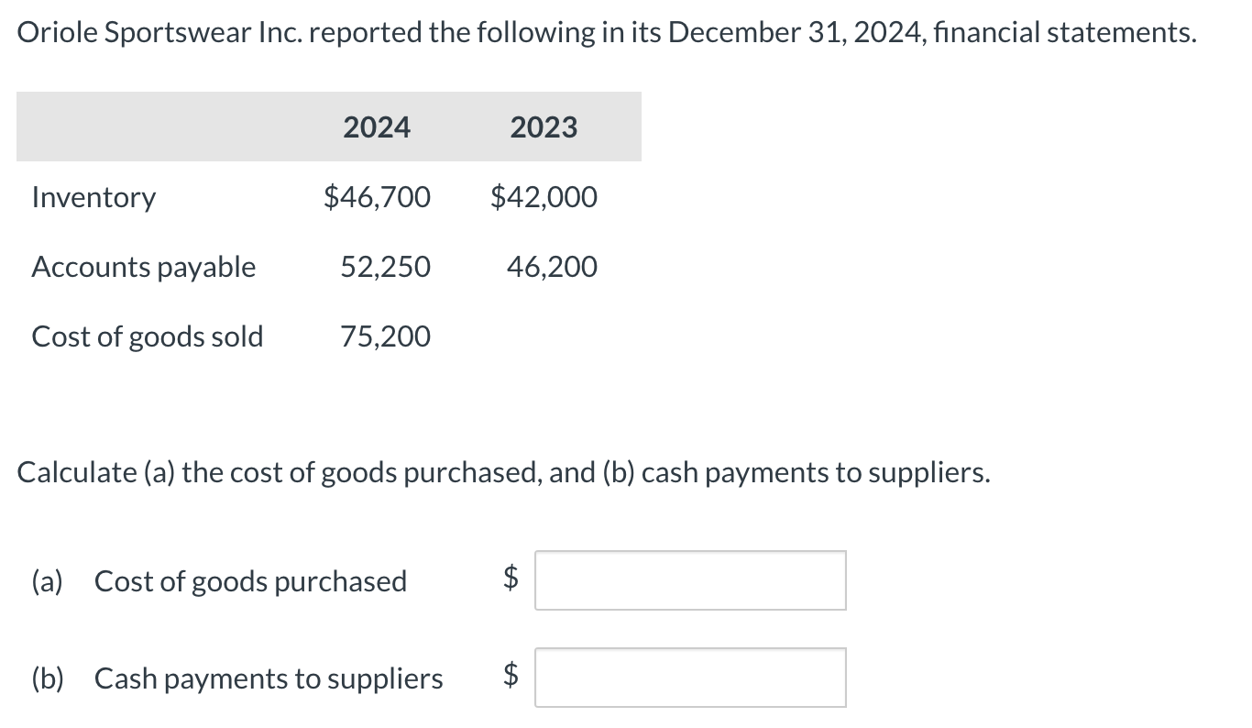The width and height of the screenshot is (1252, 728).
Task: Click the Cash payments to suppliers label text
Action: coord(269,678)
